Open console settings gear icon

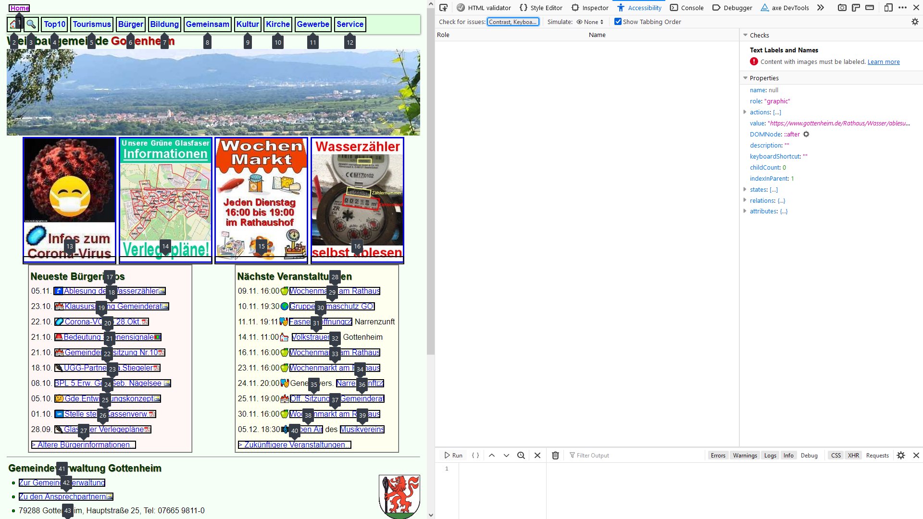(x=901, y=456)
